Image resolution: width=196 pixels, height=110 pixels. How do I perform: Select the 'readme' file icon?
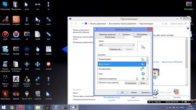pyautogui.click(x=48, y=50)
